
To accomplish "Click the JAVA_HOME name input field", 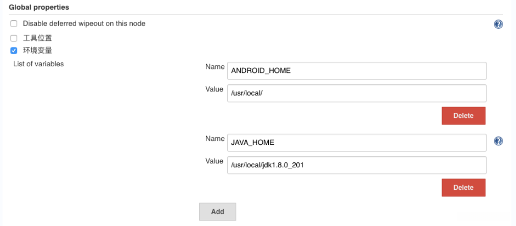I will 357,142.
